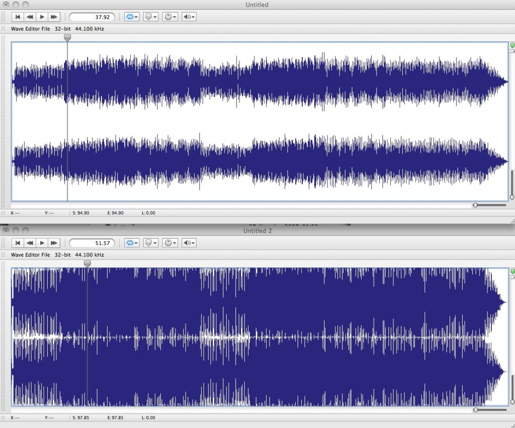Click 'X:--' readout in Untitled status bar
Viewport: 515px width, 428px height.
click(x=15, y=213)
